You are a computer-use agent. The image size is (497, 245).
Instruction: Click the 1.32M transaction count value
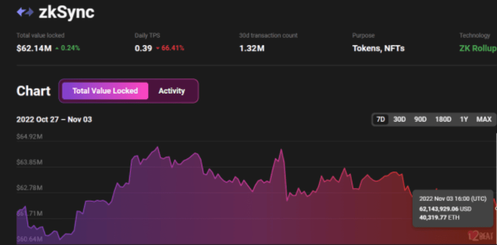point(252,48)
